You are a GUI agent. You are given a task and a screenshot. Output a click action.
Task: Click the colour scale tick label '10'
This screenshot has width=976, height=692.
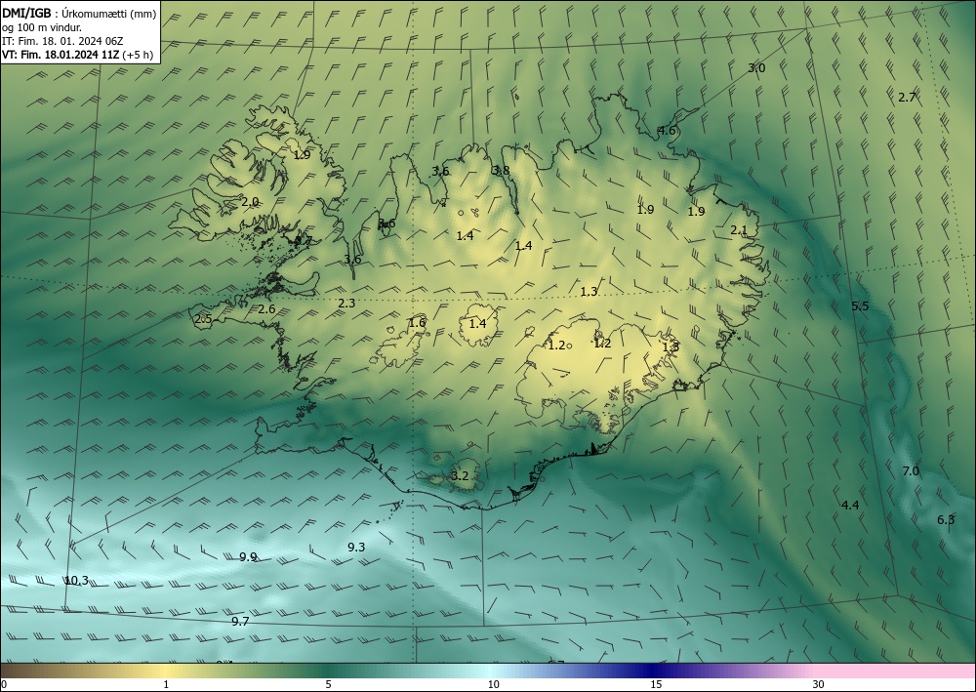pyautogui.click(x=493, y=684)
